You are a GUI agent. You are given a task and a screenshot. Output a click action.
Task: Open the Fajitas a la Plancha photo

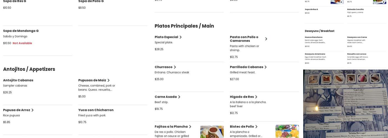tap(212, 132)
